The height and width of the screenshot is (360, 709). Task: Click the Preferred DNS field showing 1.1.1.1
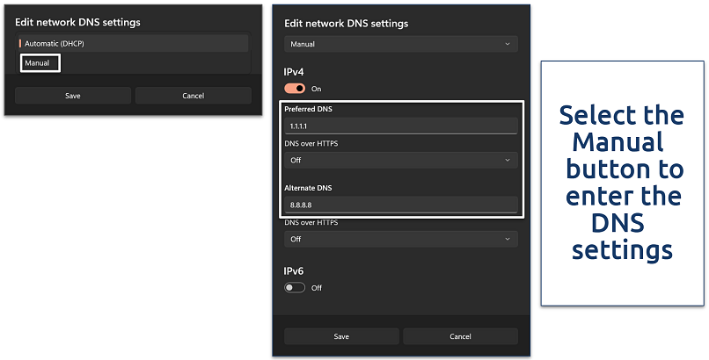(x=400, y=126)
